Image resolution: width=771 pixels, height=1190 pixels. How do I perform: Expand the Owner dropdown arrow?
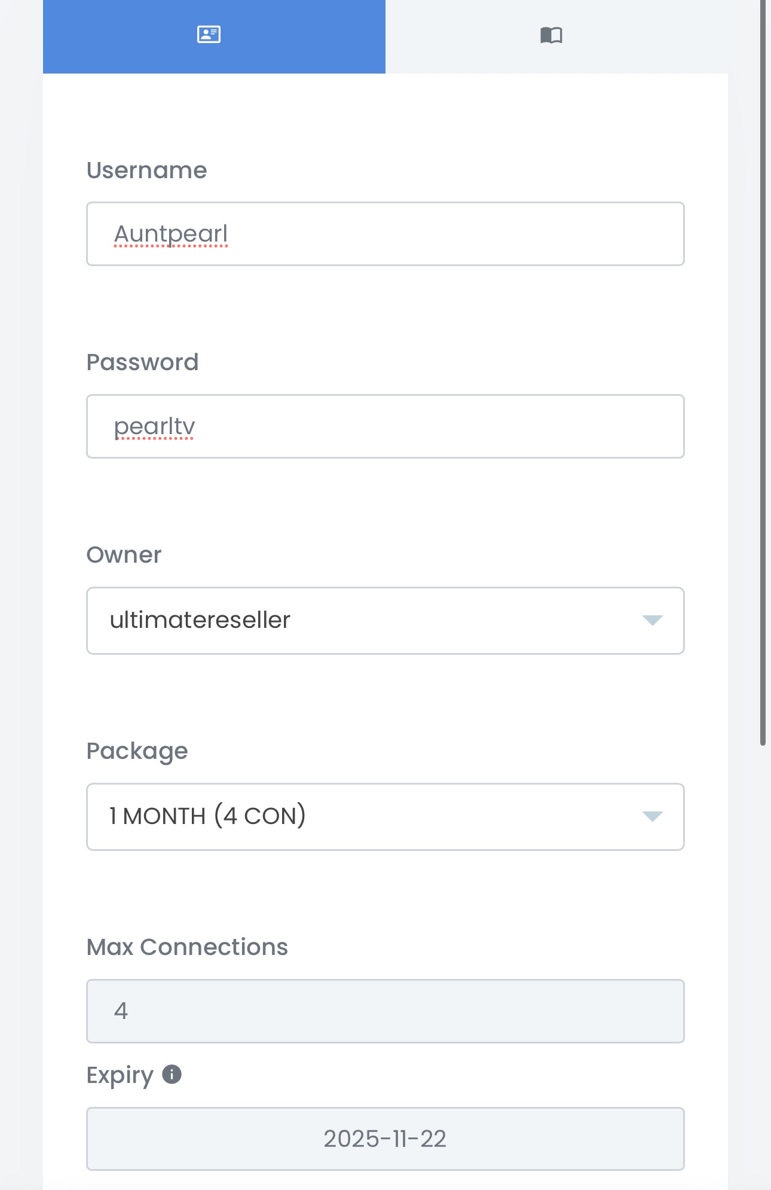[x=652, y=621]
